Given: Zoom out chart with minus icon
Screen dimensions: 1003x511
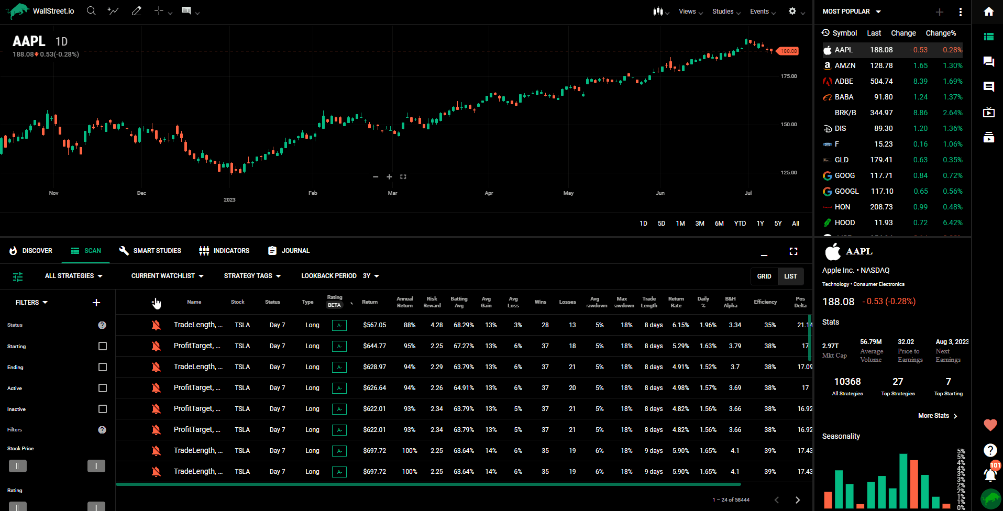Looking at the screenshot, I should pos(376,177).
